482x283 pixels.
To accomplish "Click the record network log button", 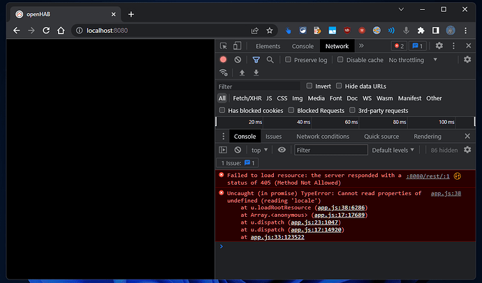I will click(224, 60).
